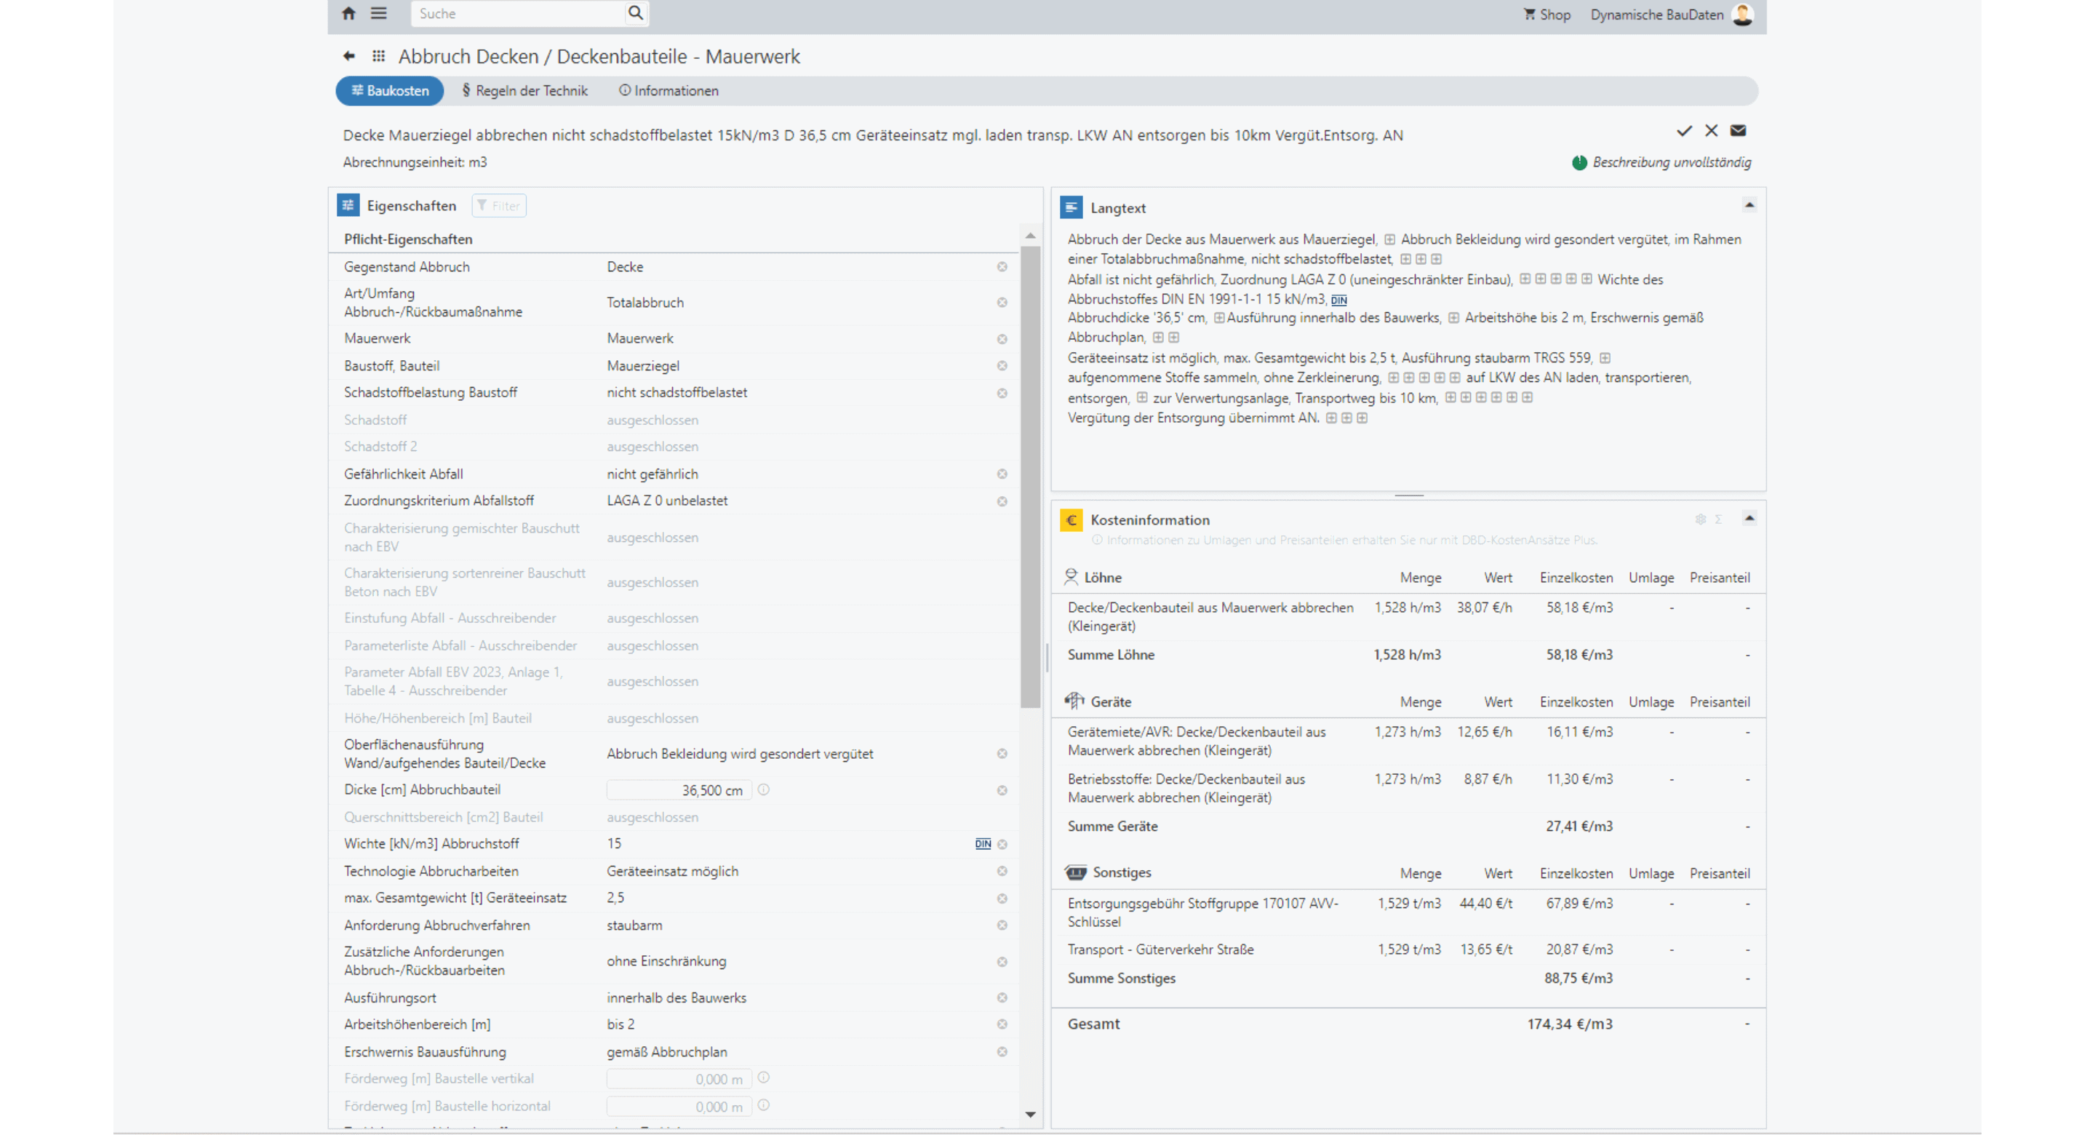Remove the Ausführungsort value
This screenshot has height=1135, width=2095.
coord(1002,997)
